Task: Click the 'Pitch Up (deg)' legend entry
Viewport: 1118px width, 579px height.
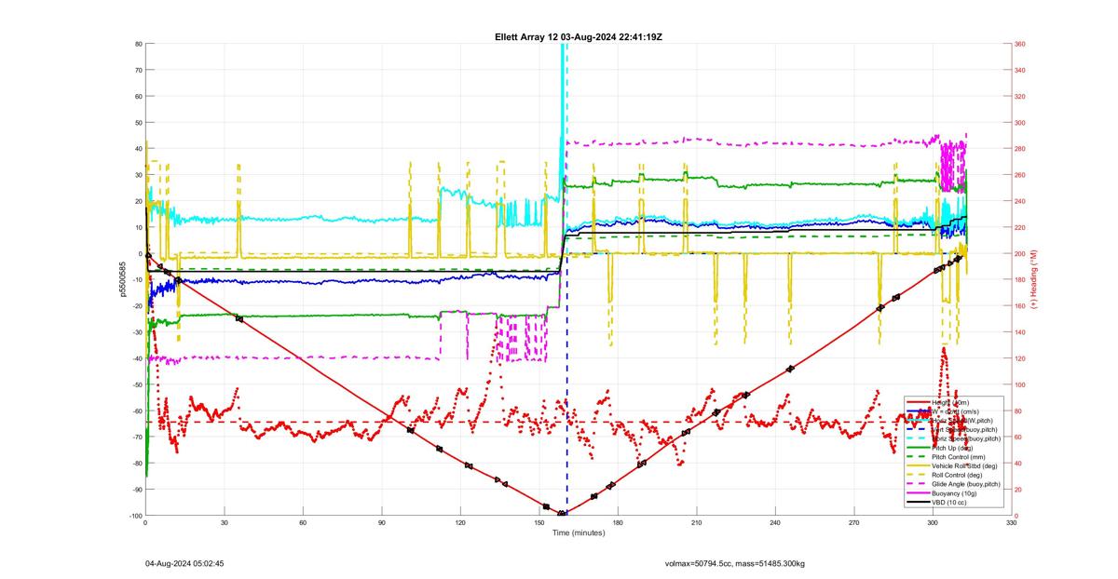Action: (x=952, y=448)
